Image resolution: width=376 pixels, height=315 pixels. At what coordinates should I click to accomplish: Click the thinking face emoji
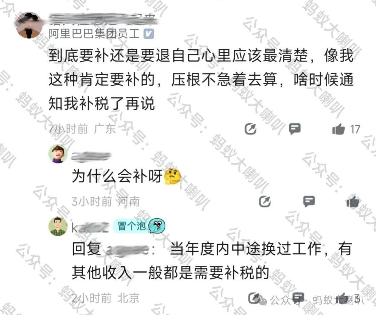coord(172,176)
